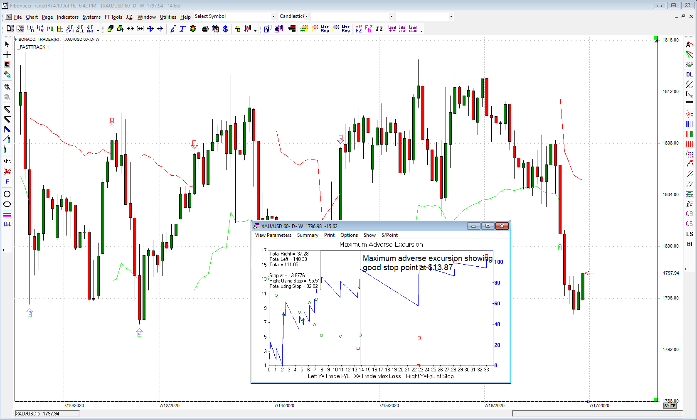Viewport: 697px width, 420px height.
Task: Click the HP FZ toolbar icon
Action: tap(359, 29)
